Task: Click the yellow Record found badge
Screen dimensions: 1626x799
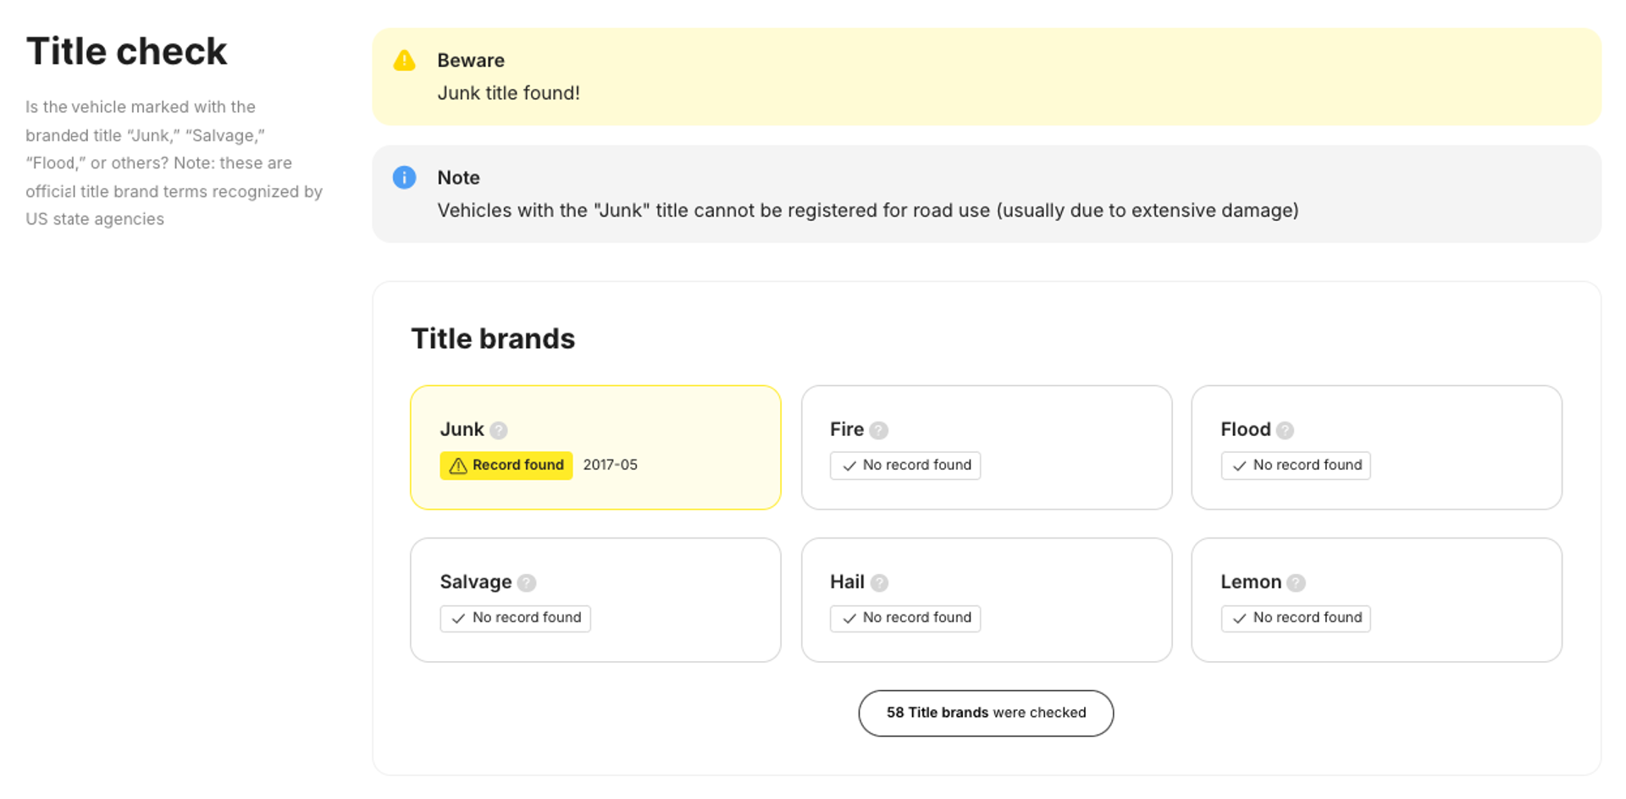Action: click(x=506, y=466)
